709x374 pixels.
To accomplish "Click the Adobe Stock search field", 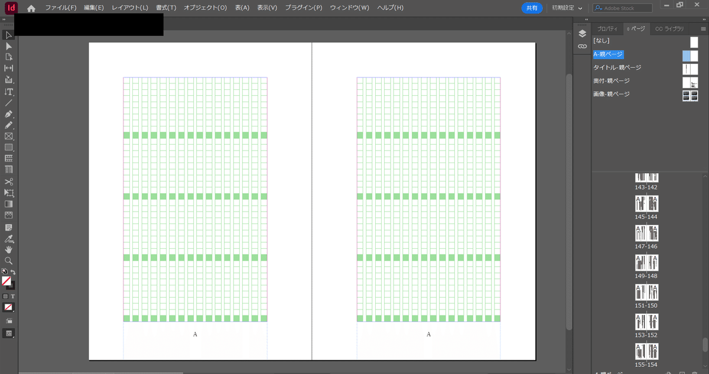I will pos(623,8).
